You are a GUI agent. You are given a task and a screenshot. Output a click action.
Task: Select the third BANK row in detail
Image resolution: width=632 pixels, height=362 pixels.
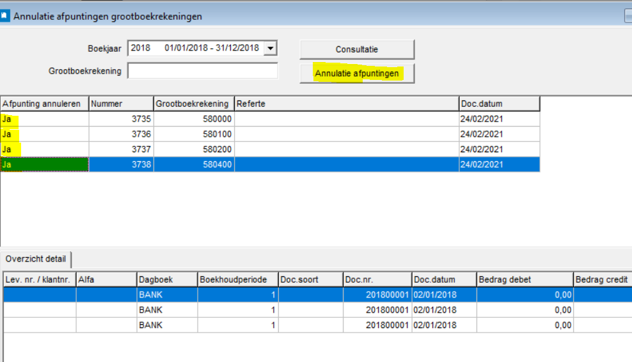pos(166,325)
